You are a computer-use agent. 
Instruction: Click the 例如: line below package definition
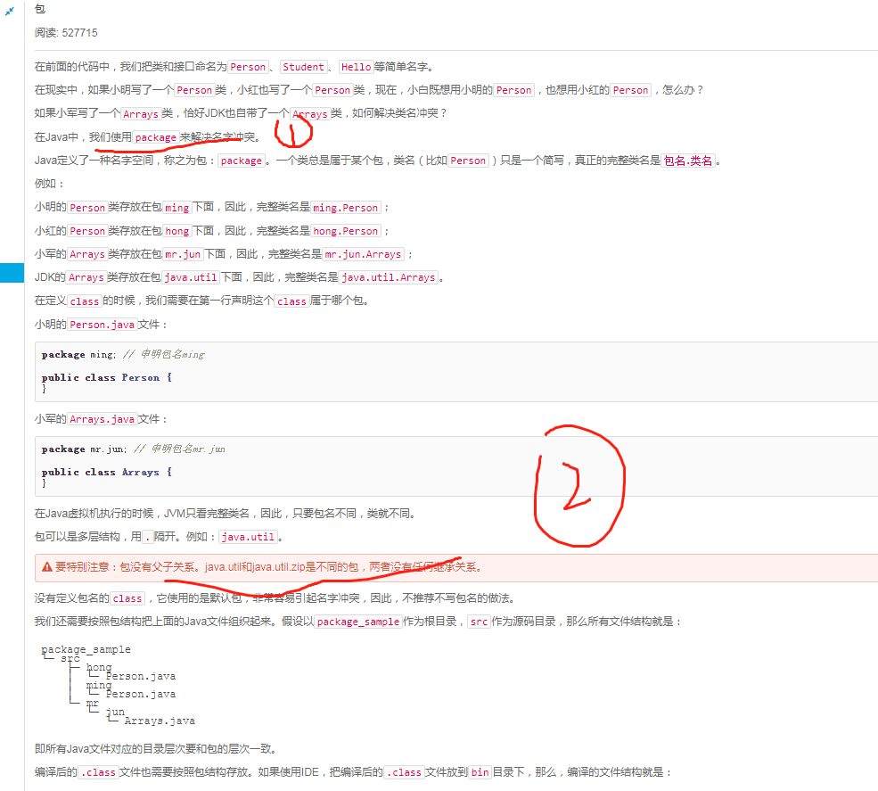pyautogui.click(x=49, y=184)
